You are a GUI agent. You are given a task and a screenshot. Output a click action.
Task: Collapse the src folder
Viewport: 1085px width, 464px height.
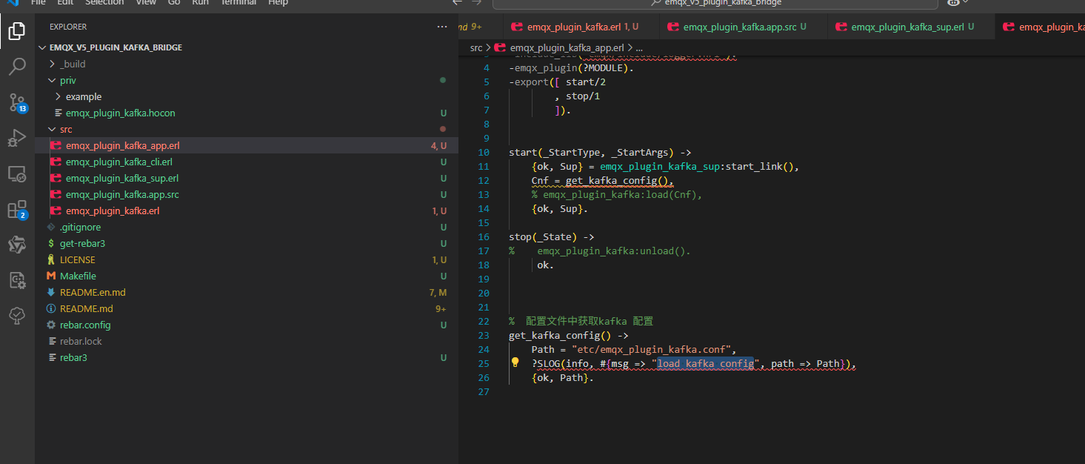pos(52,129)
